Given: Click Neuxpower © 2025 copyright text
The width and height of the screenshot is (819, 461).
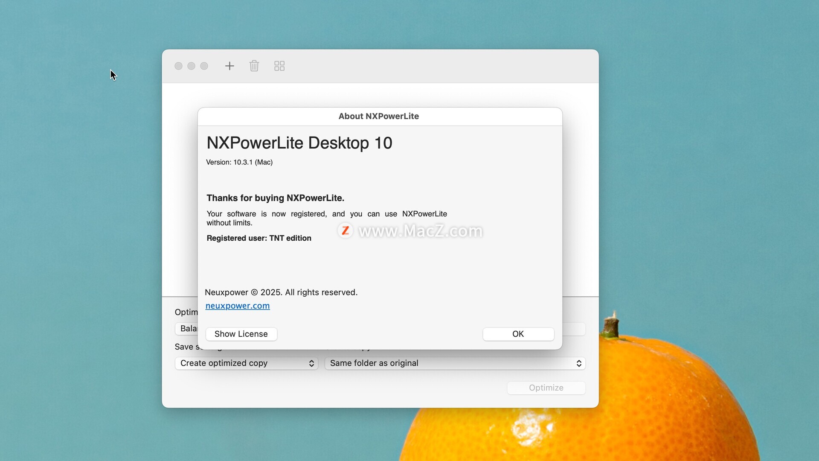Looking at the screenshot, I should click(x=281, y=292).
